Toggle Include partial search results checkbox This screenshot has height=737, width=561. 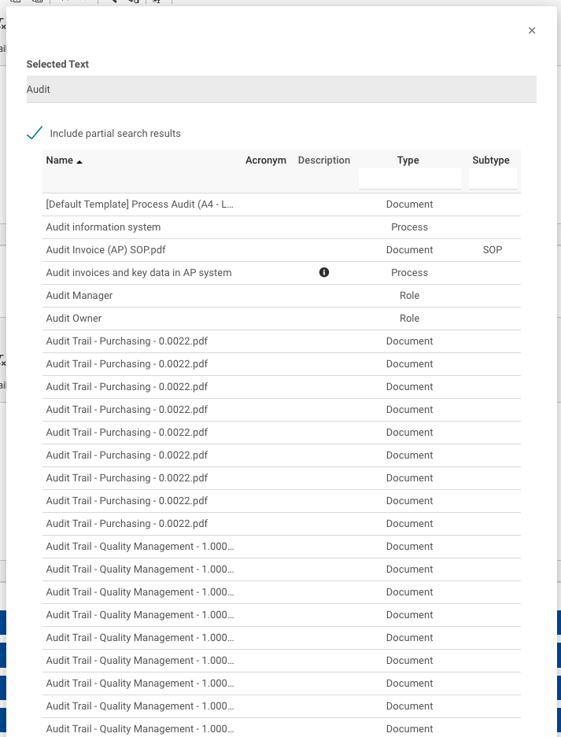click(x=35, y=133)
